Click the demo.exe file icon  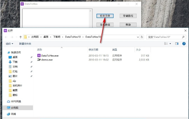(39, 60)
